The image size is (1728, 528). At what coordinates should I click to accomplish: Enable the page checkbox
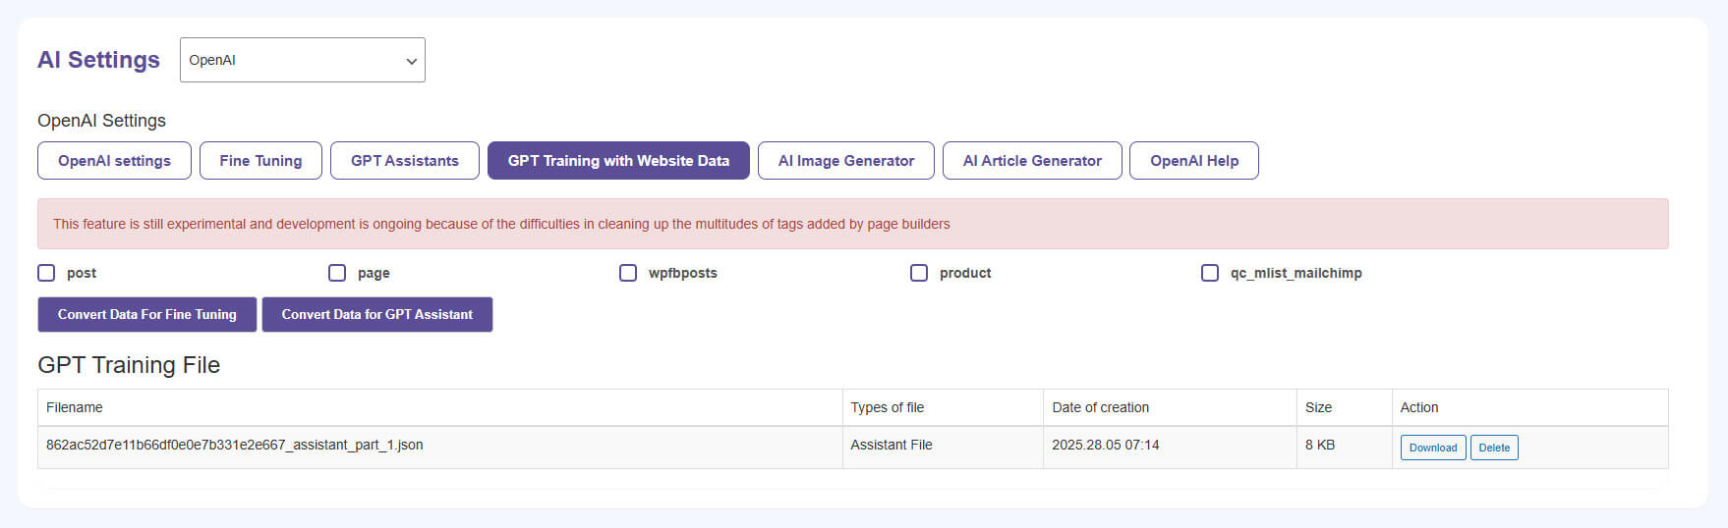click(x=337, y=273)
